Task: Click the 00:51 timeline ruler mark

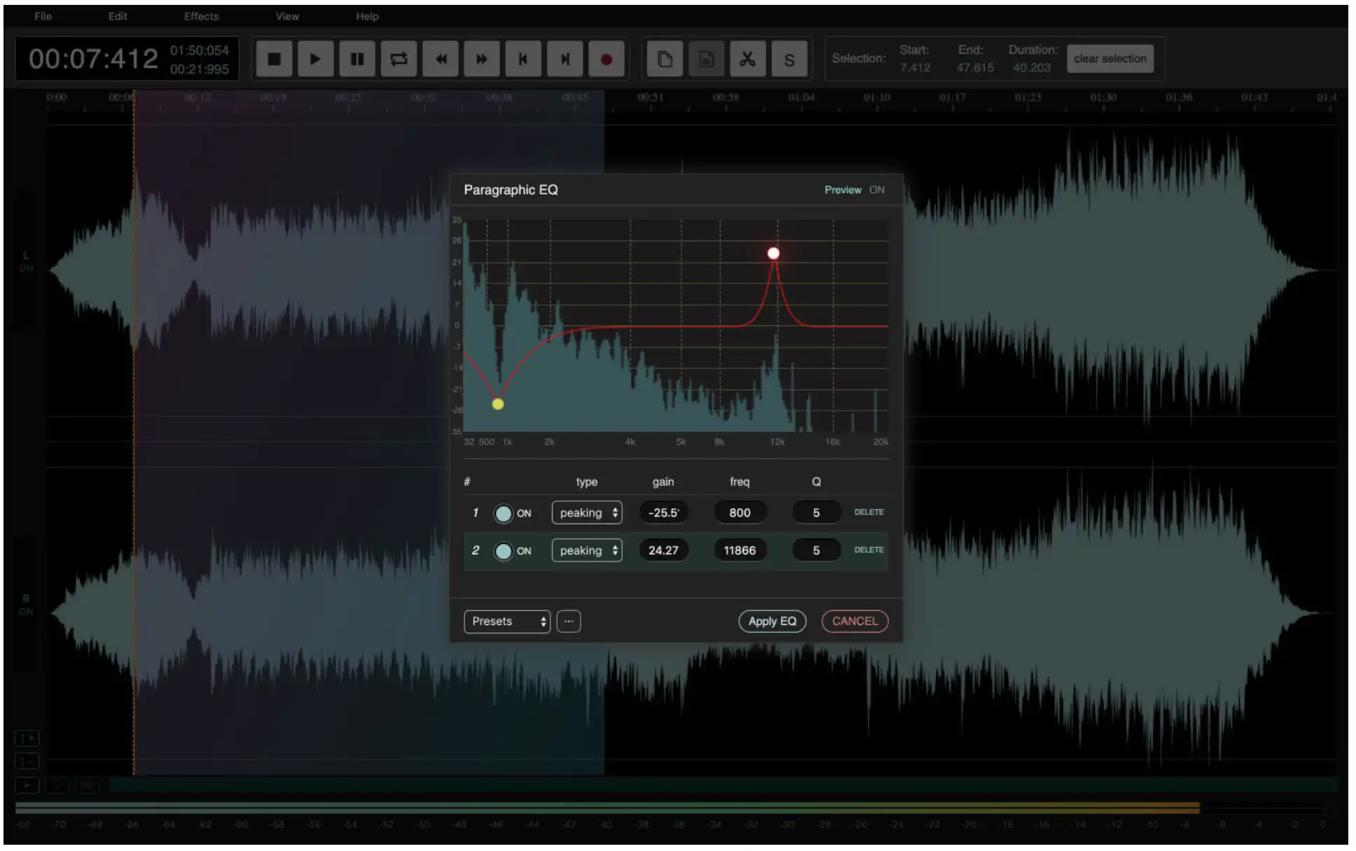Action: pos(650,97)
